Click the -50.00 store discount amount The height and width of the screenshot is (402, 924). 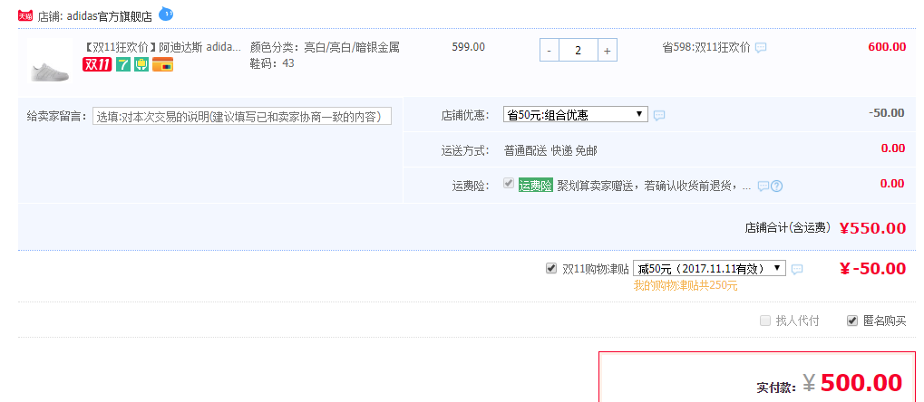click(x=886, y=113)
